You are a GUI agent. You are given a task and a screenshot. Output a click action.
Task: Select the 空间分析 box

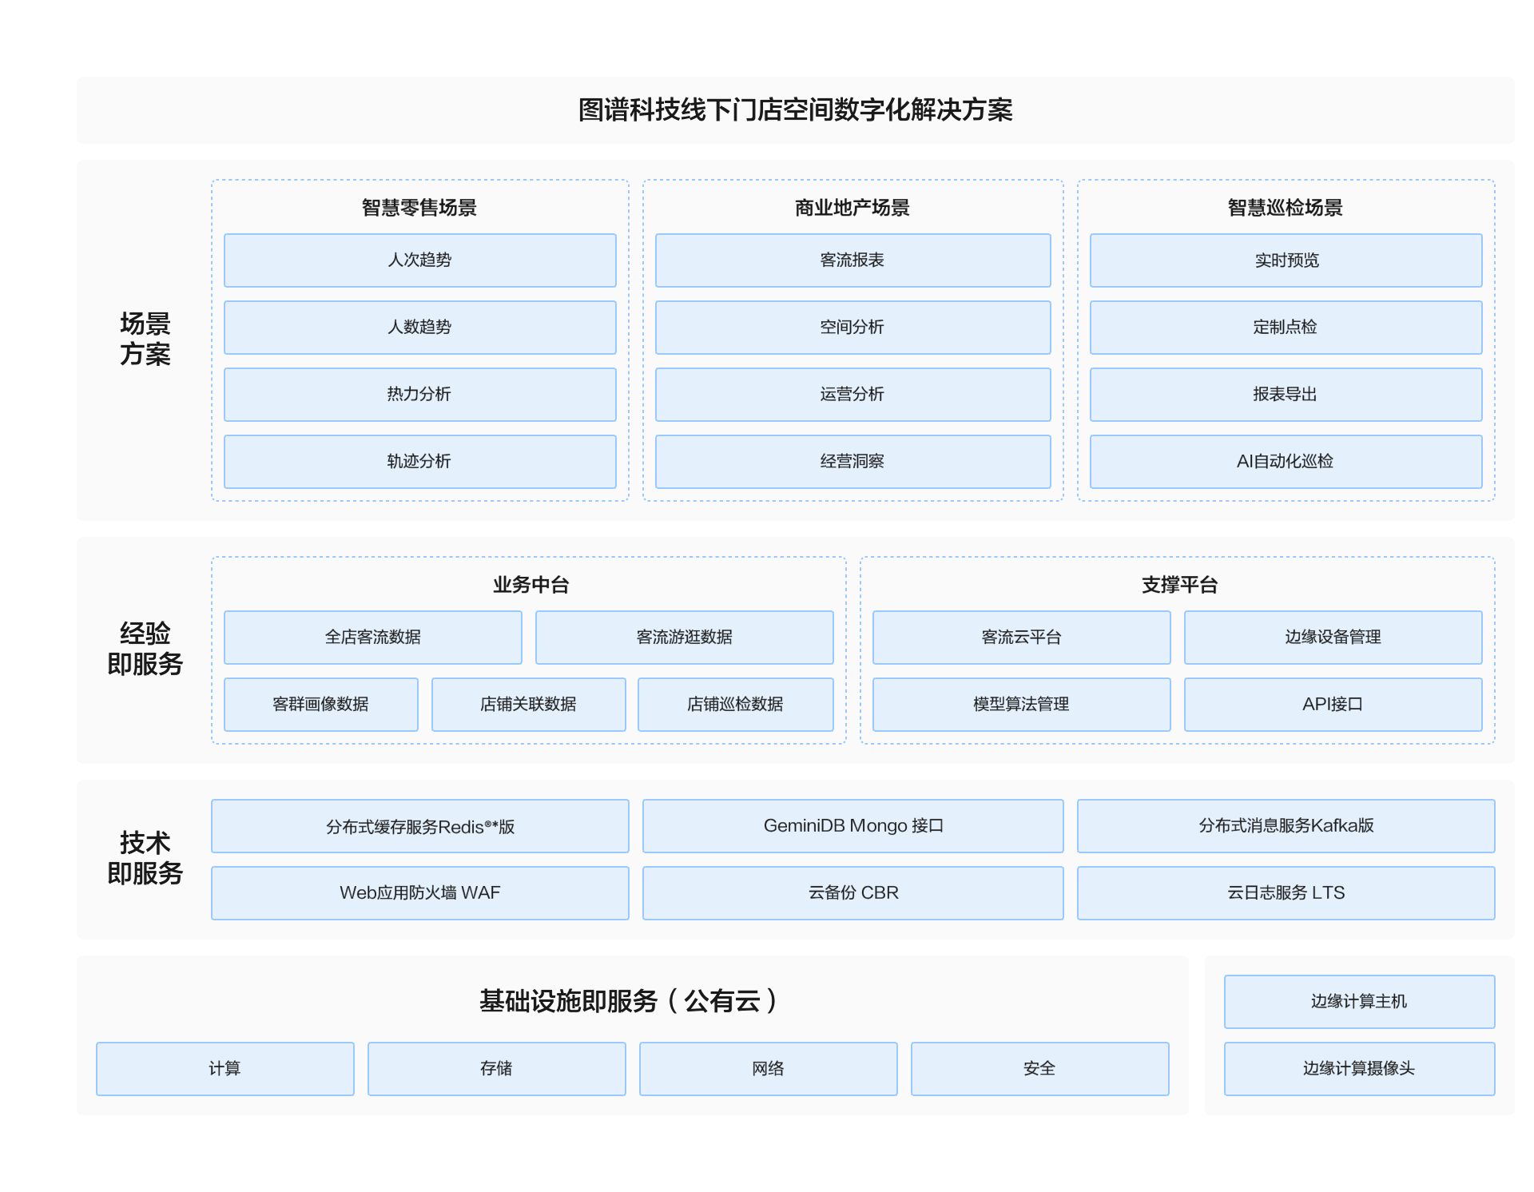[x=853, y=328]
